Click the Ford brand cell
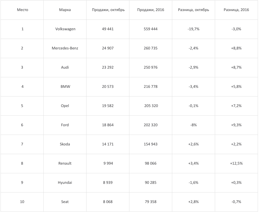Screen dimensions: 259x213 click(x=65, y=125)
